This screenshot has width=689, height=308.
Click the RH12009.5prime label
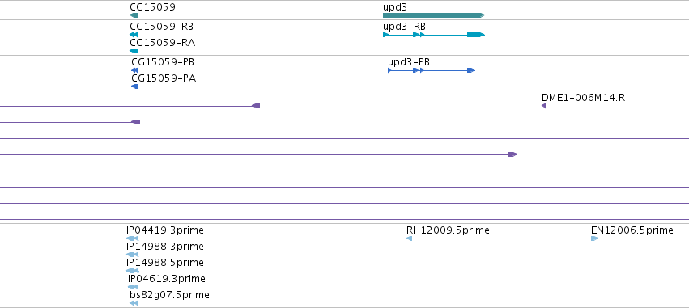[x=448, y=230]
